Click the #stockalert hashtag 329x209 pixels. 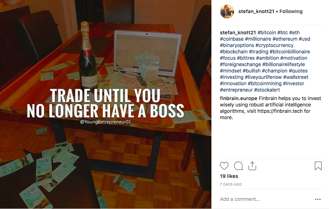[x=267, y=90]
